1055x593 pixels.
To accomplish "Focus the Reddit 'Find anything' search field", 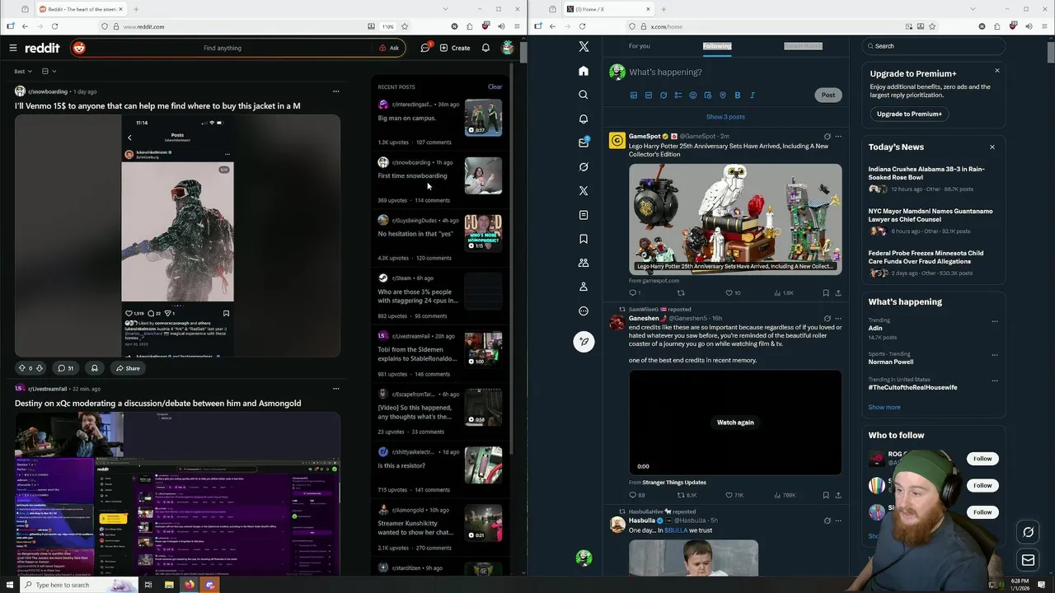I will click(223, 48).
